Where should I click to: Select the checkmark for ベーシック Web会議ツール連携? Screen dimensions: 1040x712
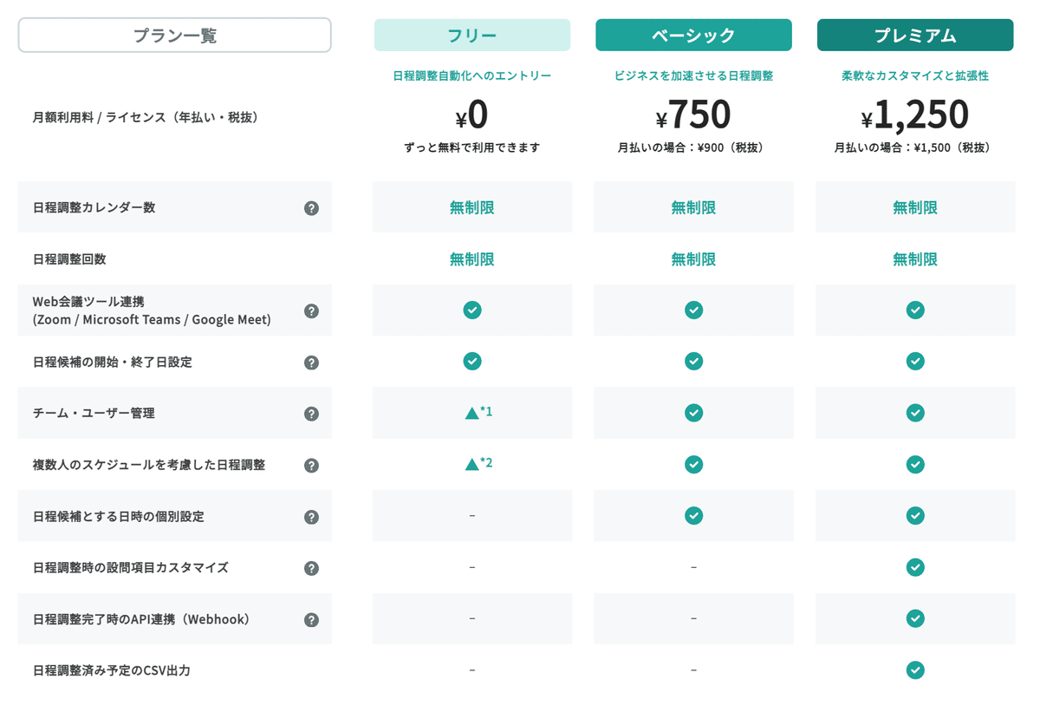coord(693,310)
